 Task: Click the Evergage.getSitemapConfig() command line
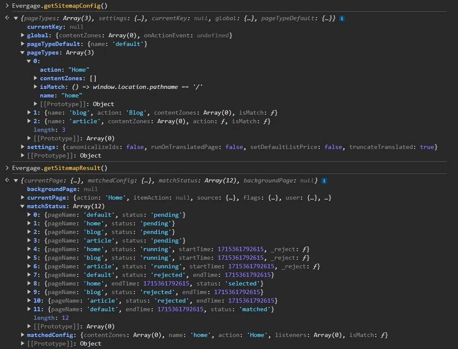[x=59, y=6]
